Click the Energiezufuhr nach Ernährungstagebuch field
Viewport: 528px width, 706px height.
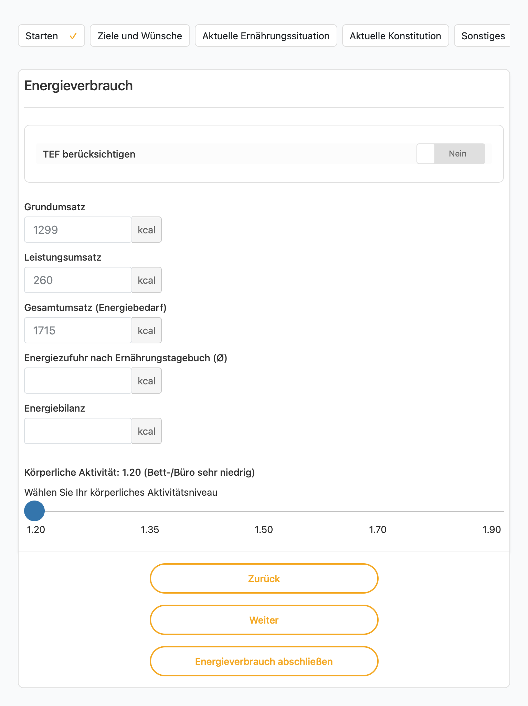[78, 381]
